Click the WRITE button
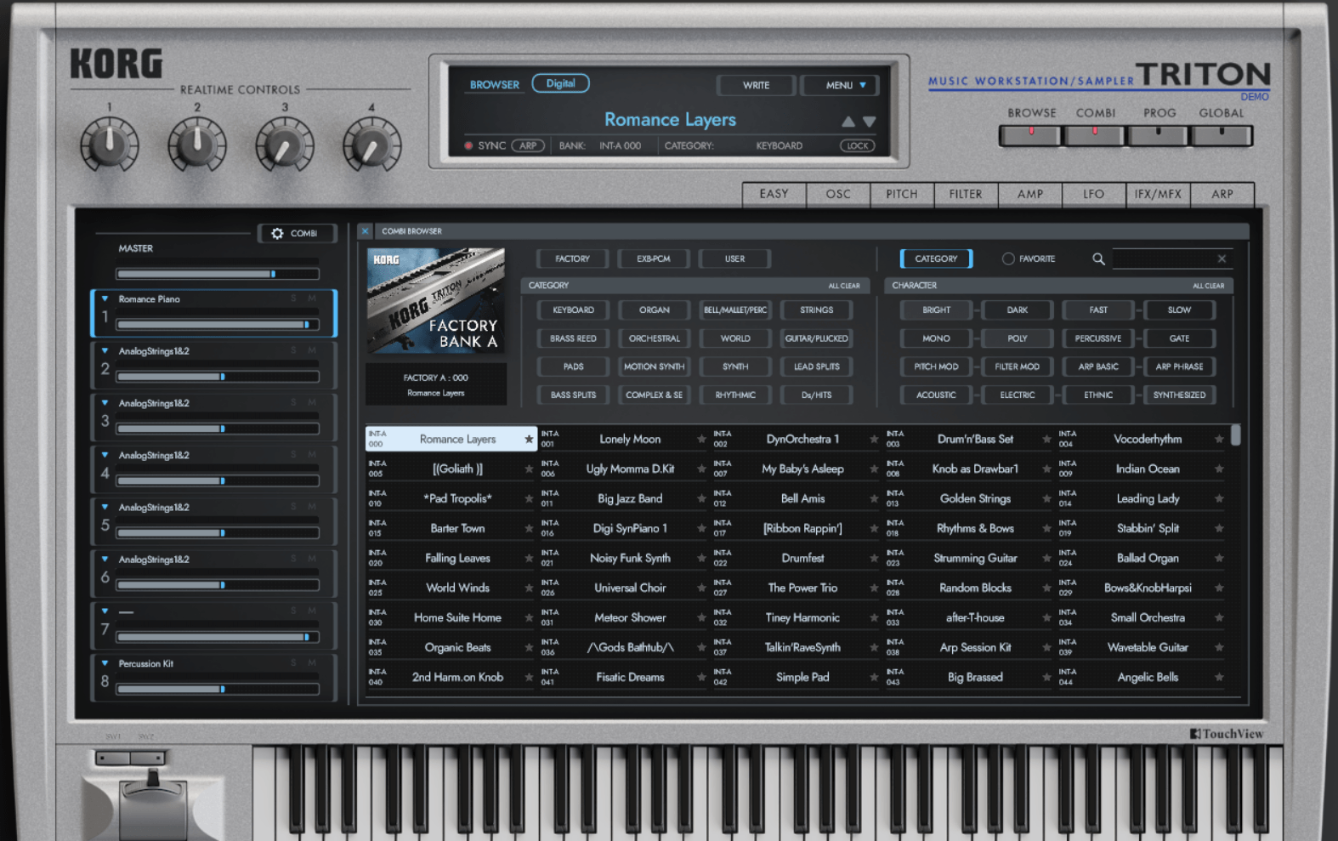The width and height of the screenshot is (1338, 841). coord(756,85)
